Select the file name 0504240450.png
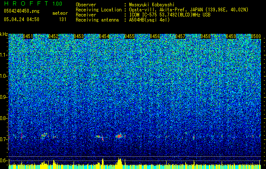The height and width of the screenshot is (169, 266). point(22,11)
